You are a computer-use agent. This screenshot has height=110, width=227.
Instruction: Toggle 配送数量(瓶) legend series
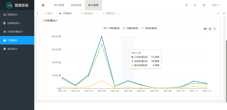click(149, 28)
